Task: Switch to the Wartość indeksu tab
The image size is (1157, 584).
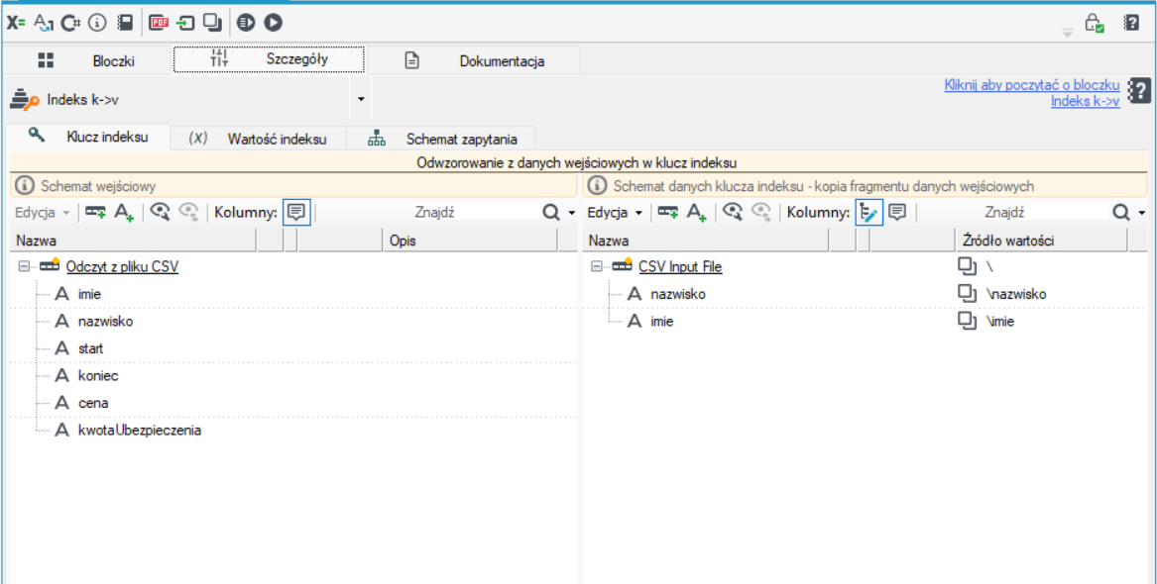Action: tap(258, 138)
